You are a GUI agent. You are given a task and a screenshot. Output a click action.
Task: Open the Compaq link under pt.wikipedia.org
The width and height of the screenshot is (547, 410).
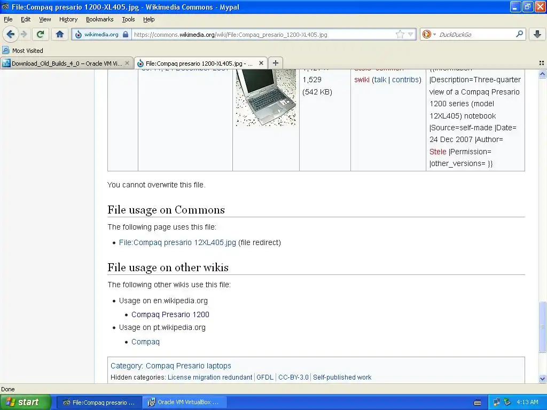click(145, 342)
